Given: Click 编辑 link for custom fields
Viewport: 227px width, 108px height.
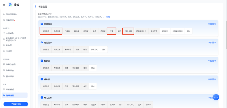Looking at the screenshot, I should click(x=108, y=17).
